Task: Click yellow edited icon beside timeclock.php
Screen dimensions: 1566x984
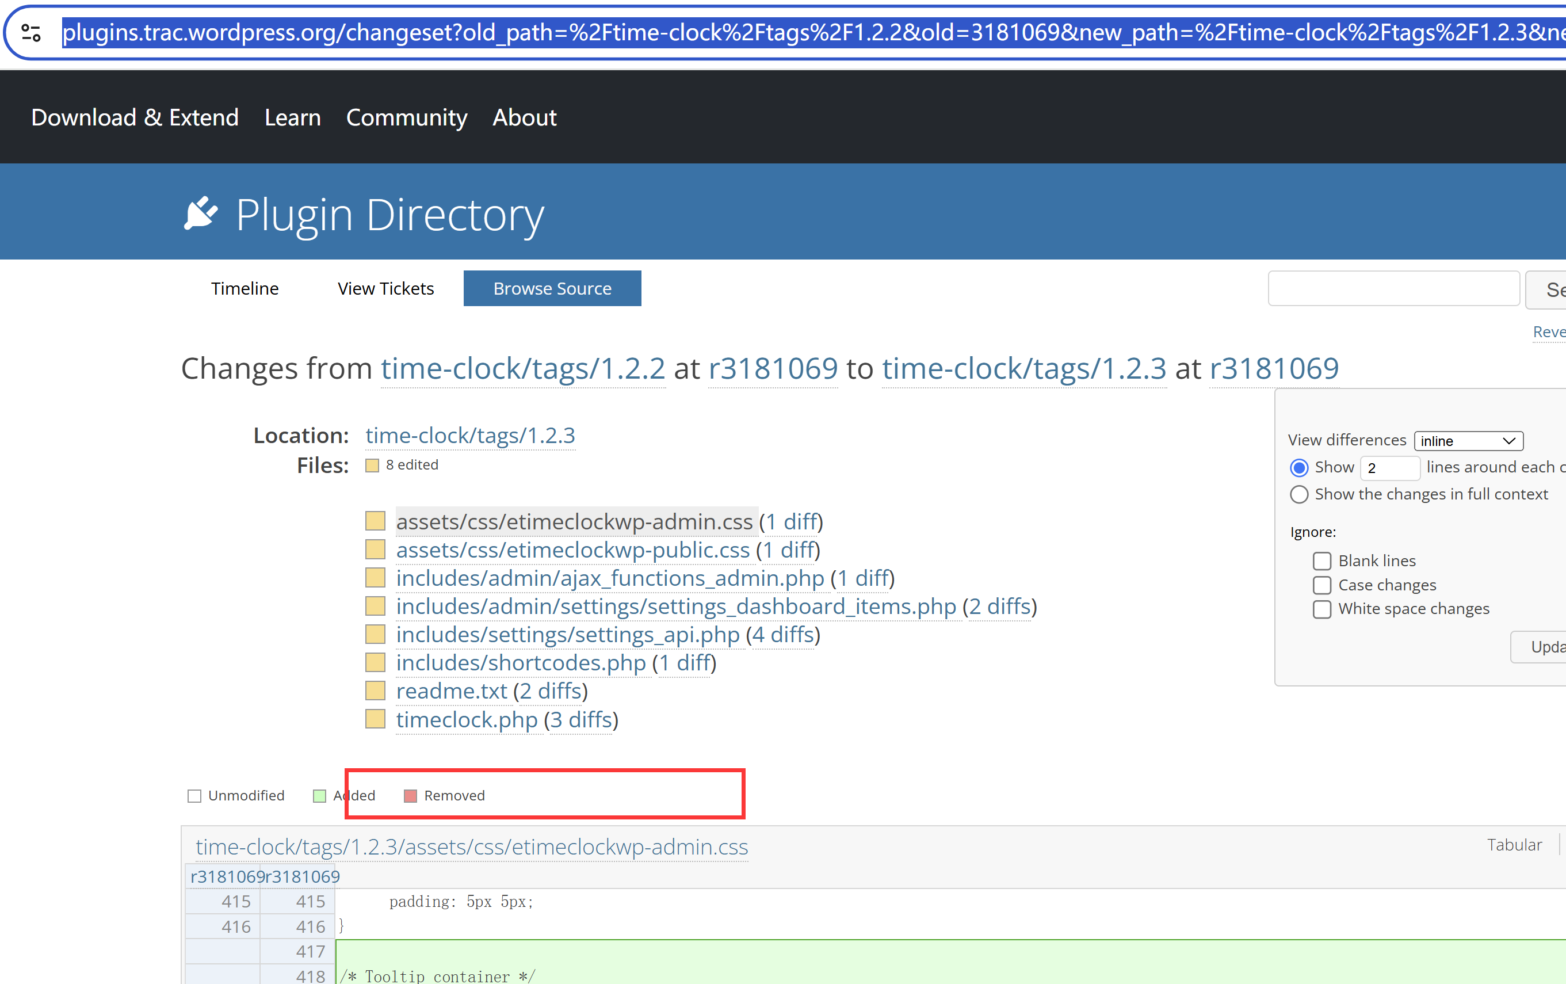Action: click(x=375, y=719)
